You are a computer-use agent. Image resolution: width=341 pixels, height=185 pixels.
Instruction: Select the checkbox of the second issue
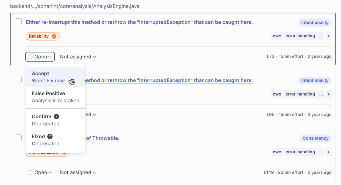click(18, 80)
